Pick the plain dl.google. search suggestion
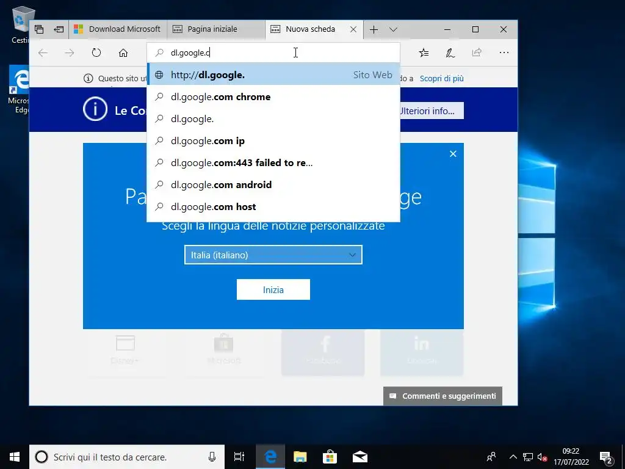Viewport: 625px width, 469px height. point(273,119)
